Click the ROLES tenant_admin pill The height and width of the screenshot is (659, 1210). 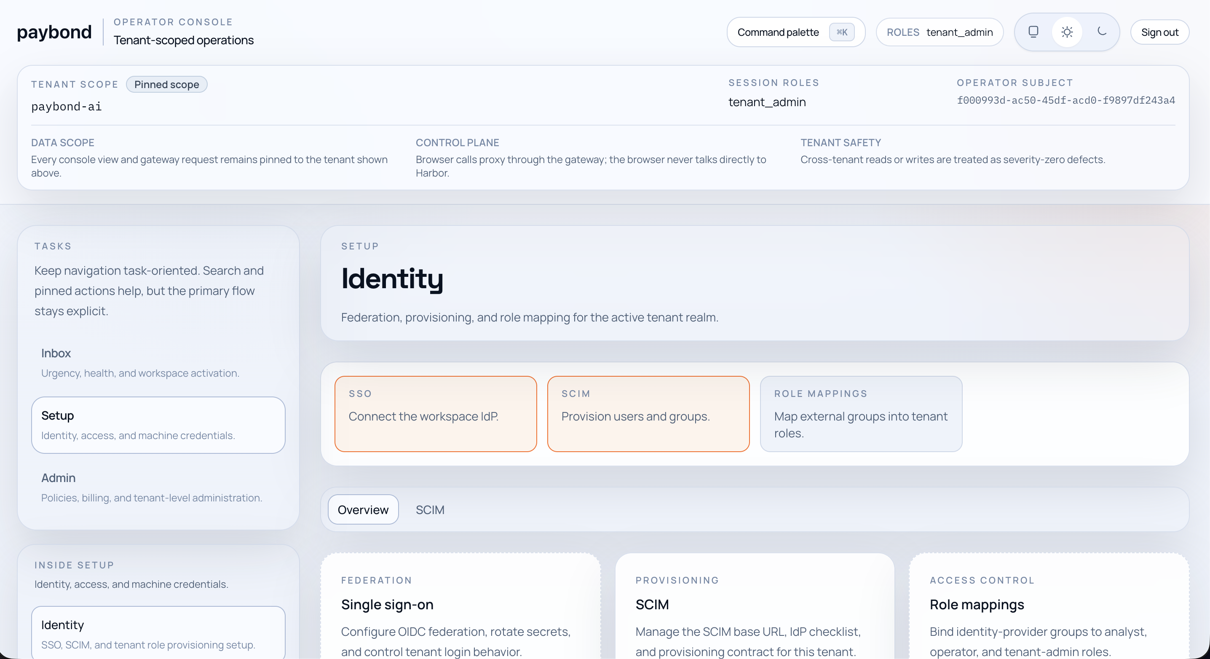(x=940, y=32)
